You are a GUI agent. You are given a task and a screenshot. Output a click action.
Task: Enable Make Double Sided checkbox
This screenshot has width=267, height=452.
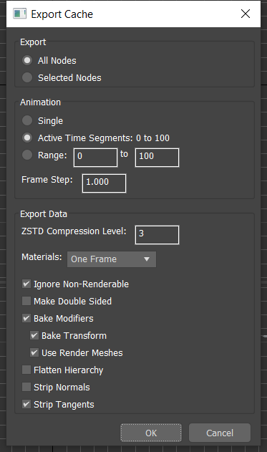[26, 301]
